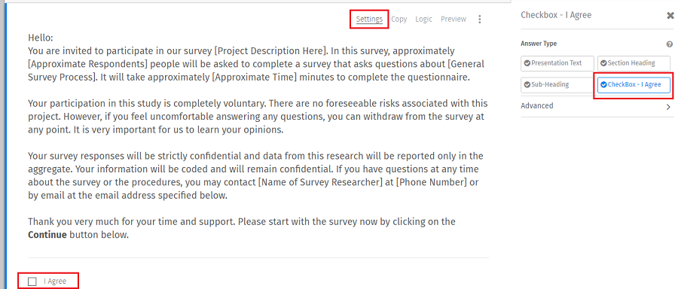Choose the Section Heading answer type
678x289 pixels.
pos(634,63)
